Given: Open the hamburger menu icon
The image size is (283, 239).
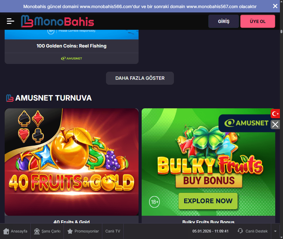Looking at the screenshot, I should pos(10,21).
